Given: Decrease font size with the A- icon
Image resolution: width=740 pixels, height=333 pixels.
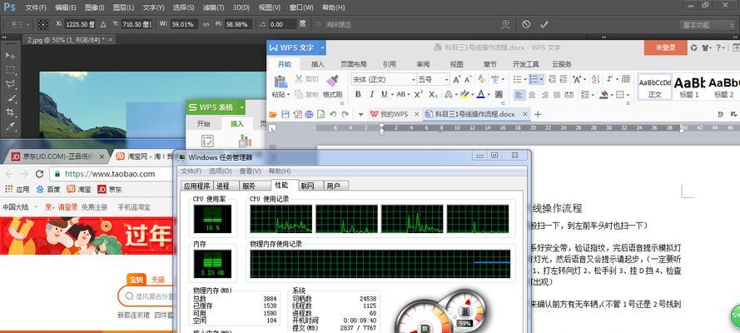Looking at the screenshot, I should [468, 79].
